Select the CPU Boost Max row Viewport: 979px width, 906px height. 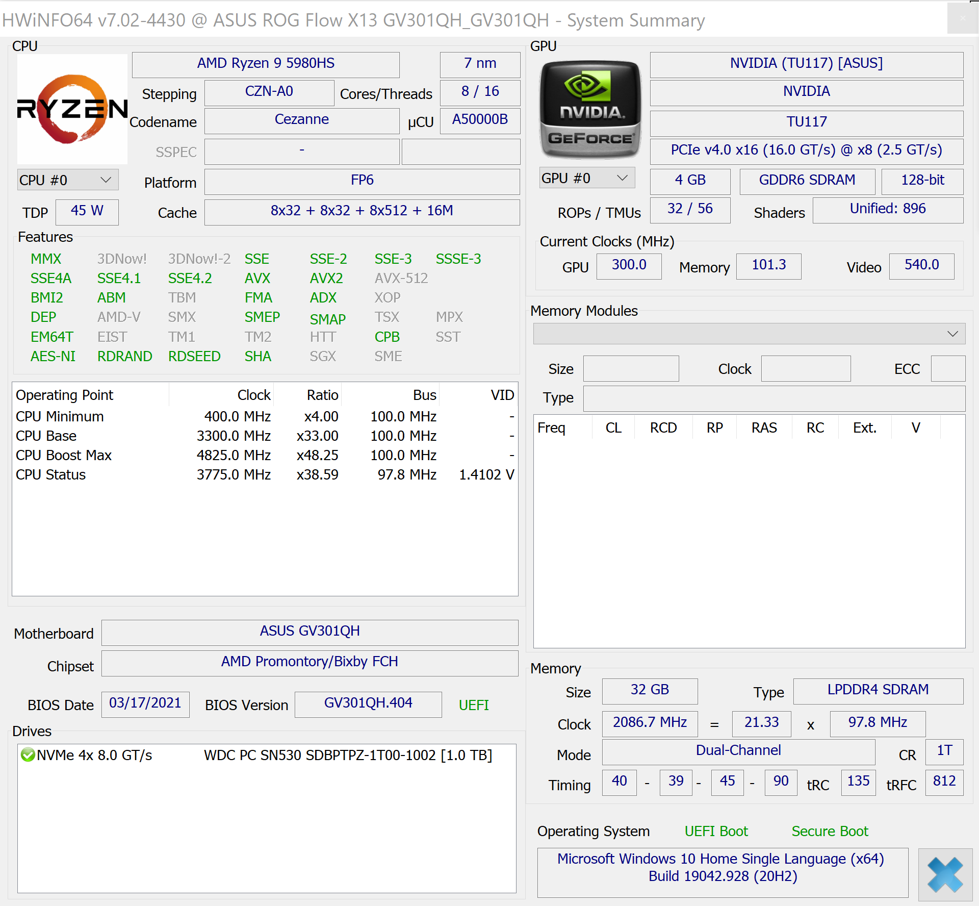click(x=265, y=455)
